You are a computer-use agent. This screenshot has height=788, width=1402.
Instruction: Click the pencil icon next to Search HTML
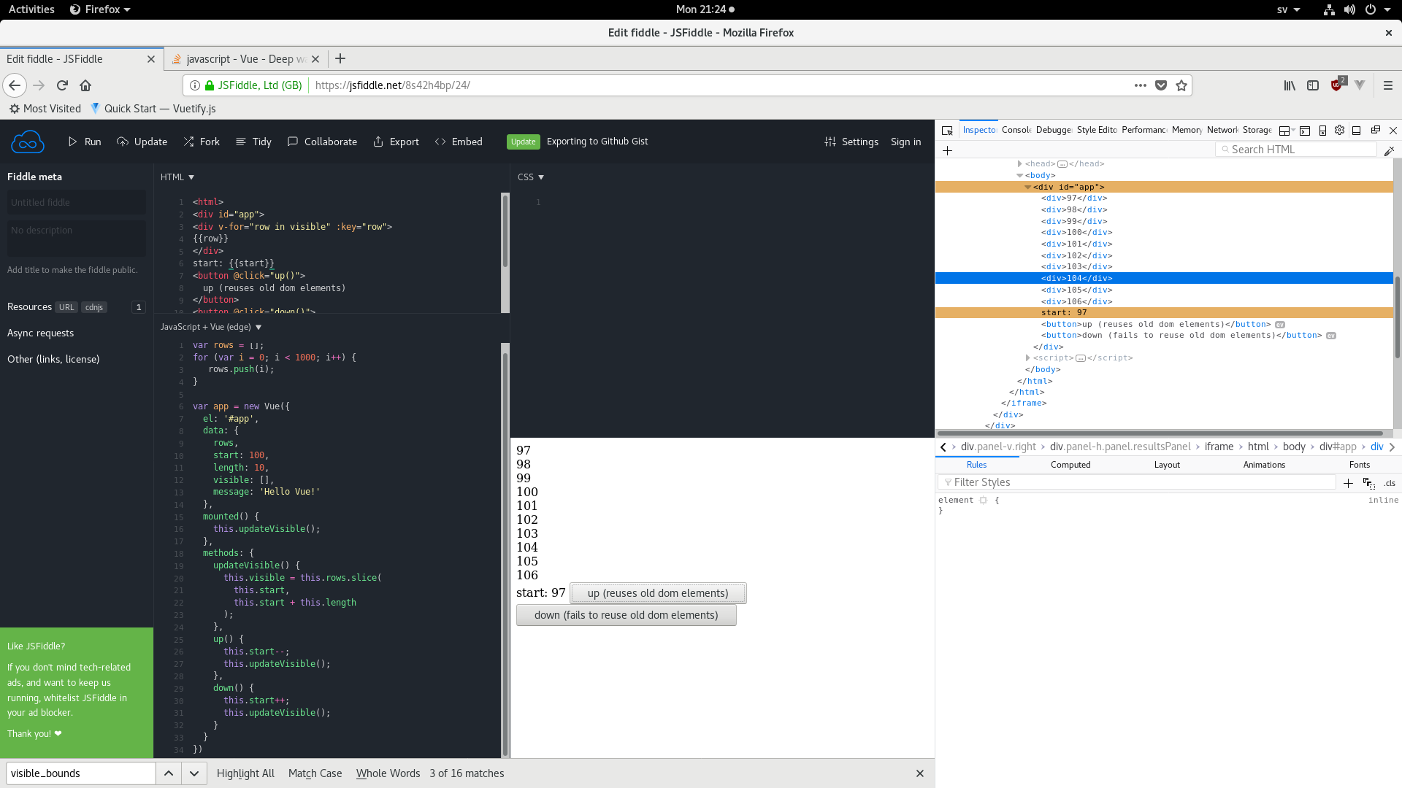1390,150
